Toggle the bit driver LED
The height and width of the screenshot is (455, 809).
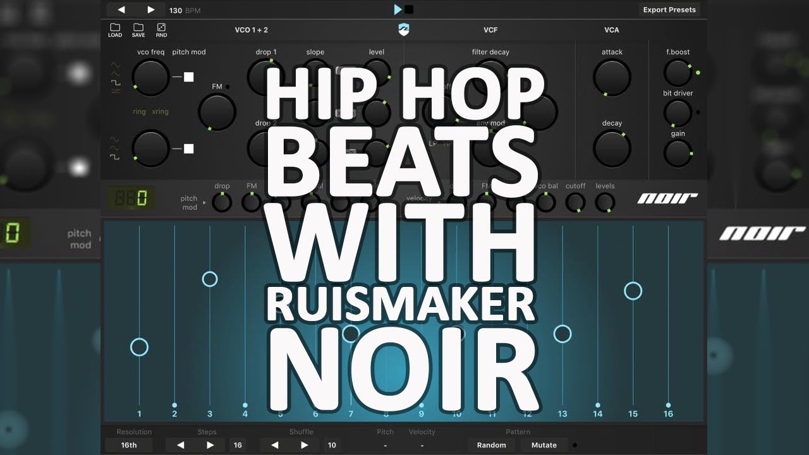click(698, 112)
